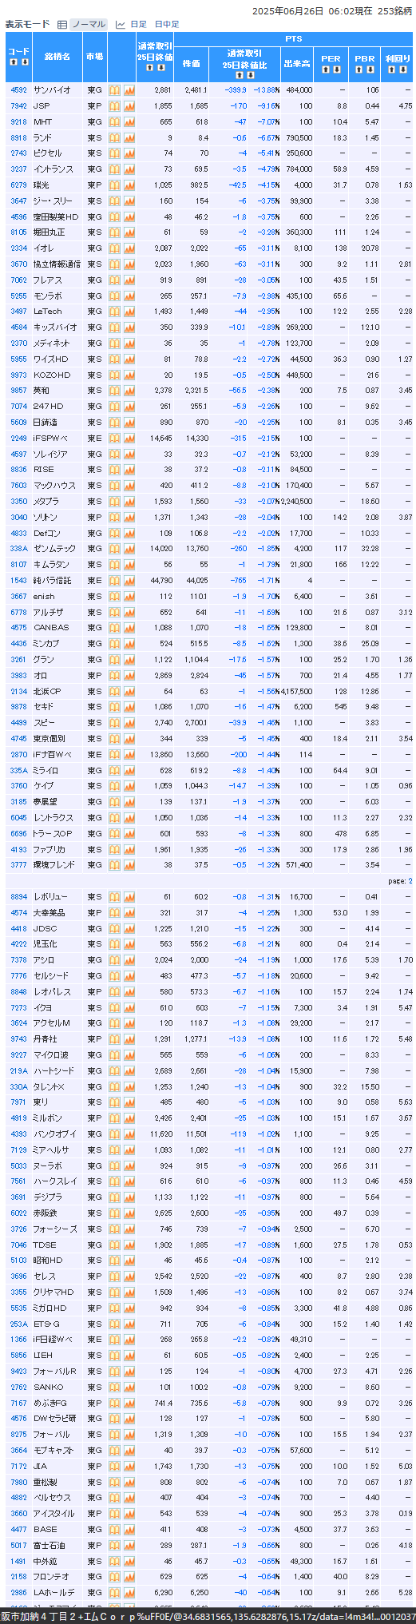Image resolution: width=416 pixels, height=1624 pixels.
Task: Open chart icon for フロンテオ row
Action: pyautogui.click(x=129, y=1576)
